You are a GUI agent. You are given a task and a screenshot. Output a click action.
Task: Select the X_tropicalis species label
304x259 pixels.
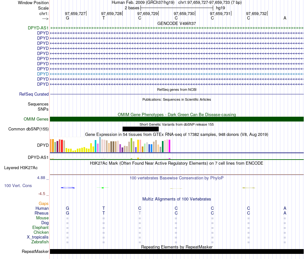tap(38, 237)
